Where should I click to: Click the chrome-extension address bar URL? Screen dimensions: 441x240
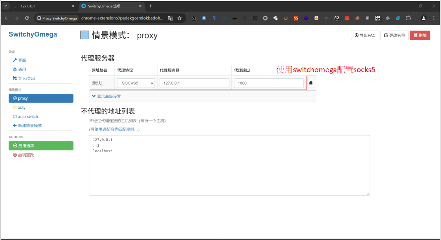click(122, 18)
